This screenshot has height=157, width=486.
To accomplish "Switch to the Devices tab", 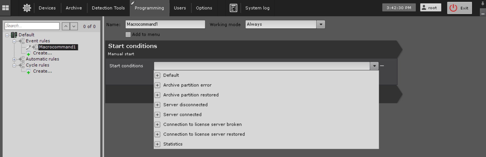I will tap(47, 8).
